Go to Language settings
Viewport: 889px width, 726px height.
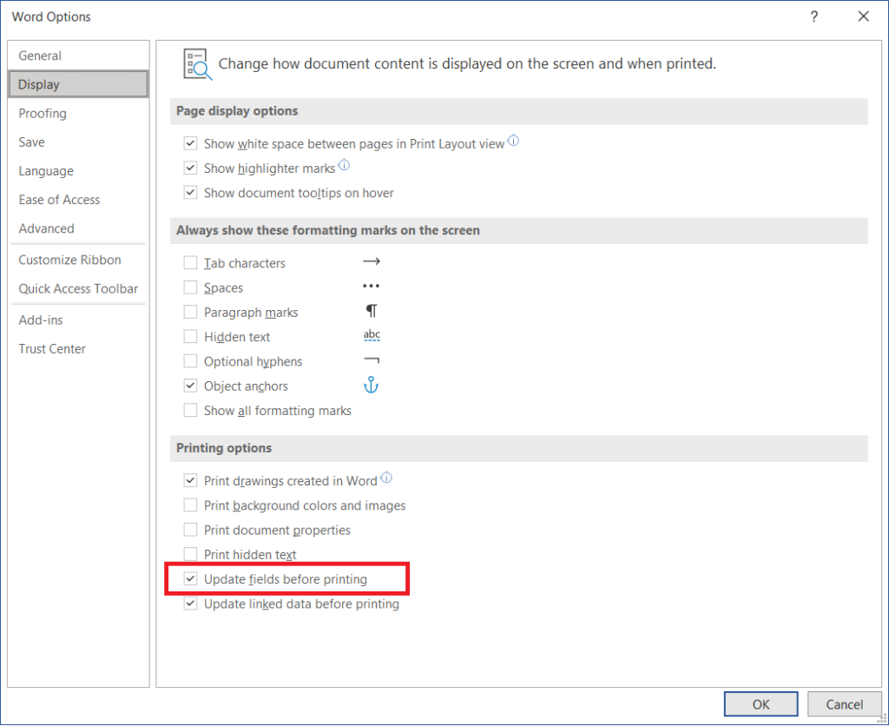click(78, 171)
